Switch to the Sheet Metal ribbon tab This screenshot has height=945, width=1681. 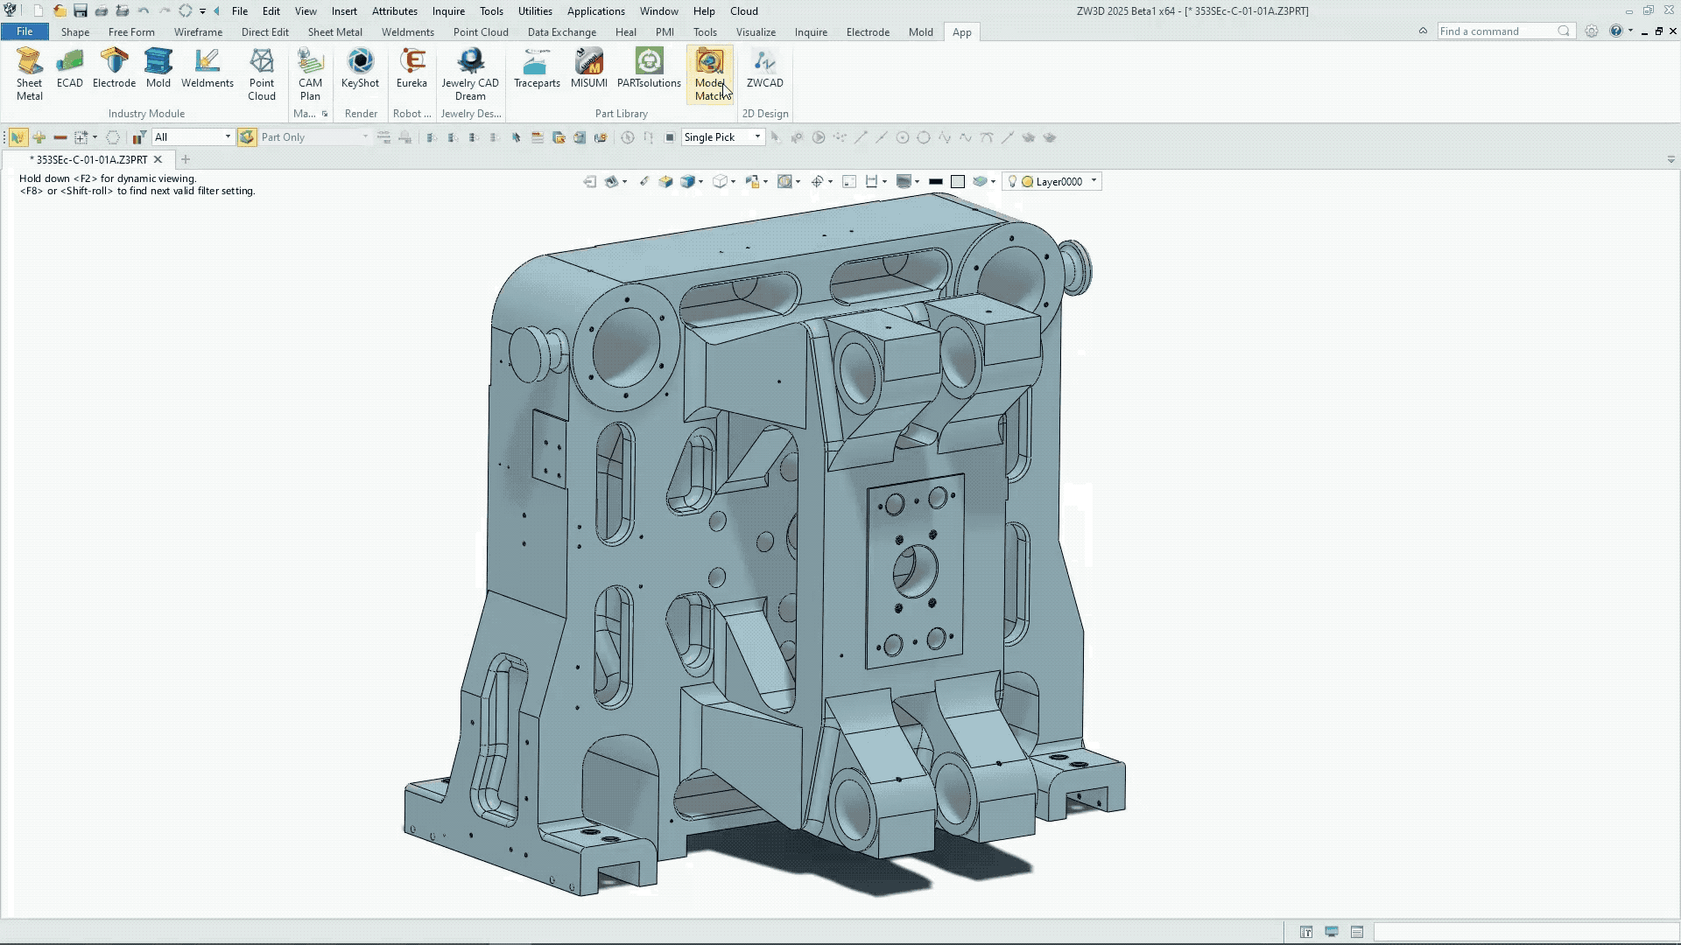(x=334, y=31)
